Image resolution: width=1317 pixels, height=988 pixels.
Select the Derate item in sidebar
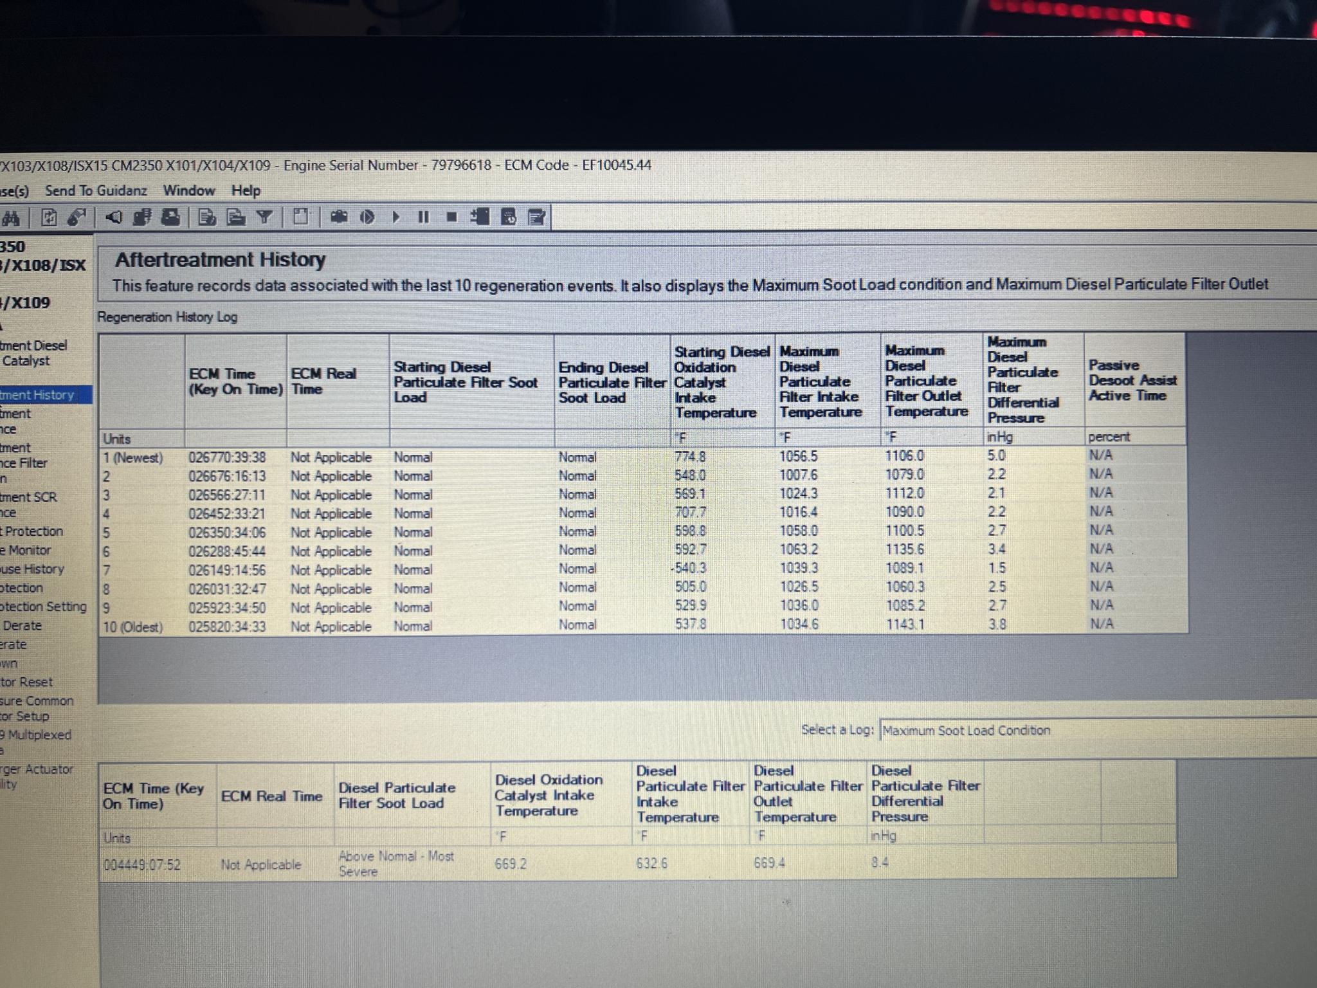[22, 625]
